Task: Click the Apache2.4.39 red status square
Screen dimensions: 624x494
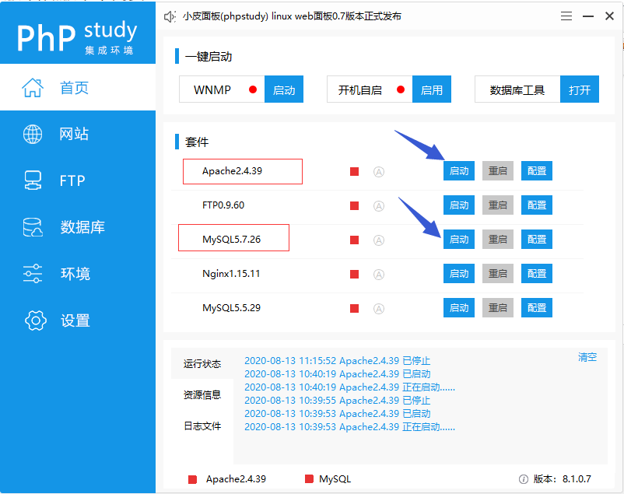Action: [x=354, y=172]
